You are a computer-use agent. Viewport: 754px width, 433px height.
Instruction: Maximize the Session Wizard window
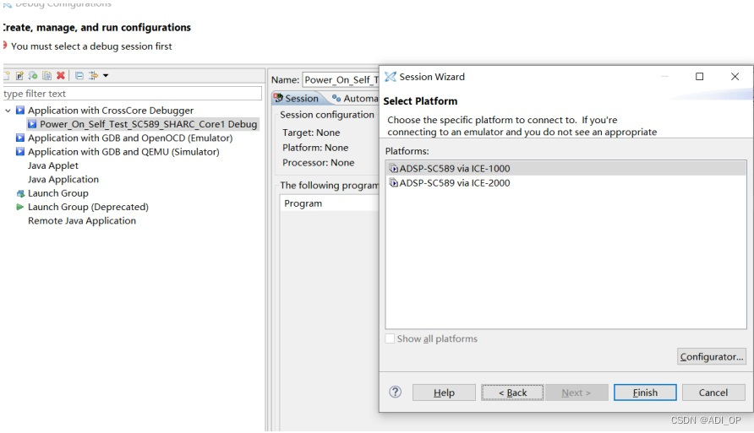pos(700,77)
